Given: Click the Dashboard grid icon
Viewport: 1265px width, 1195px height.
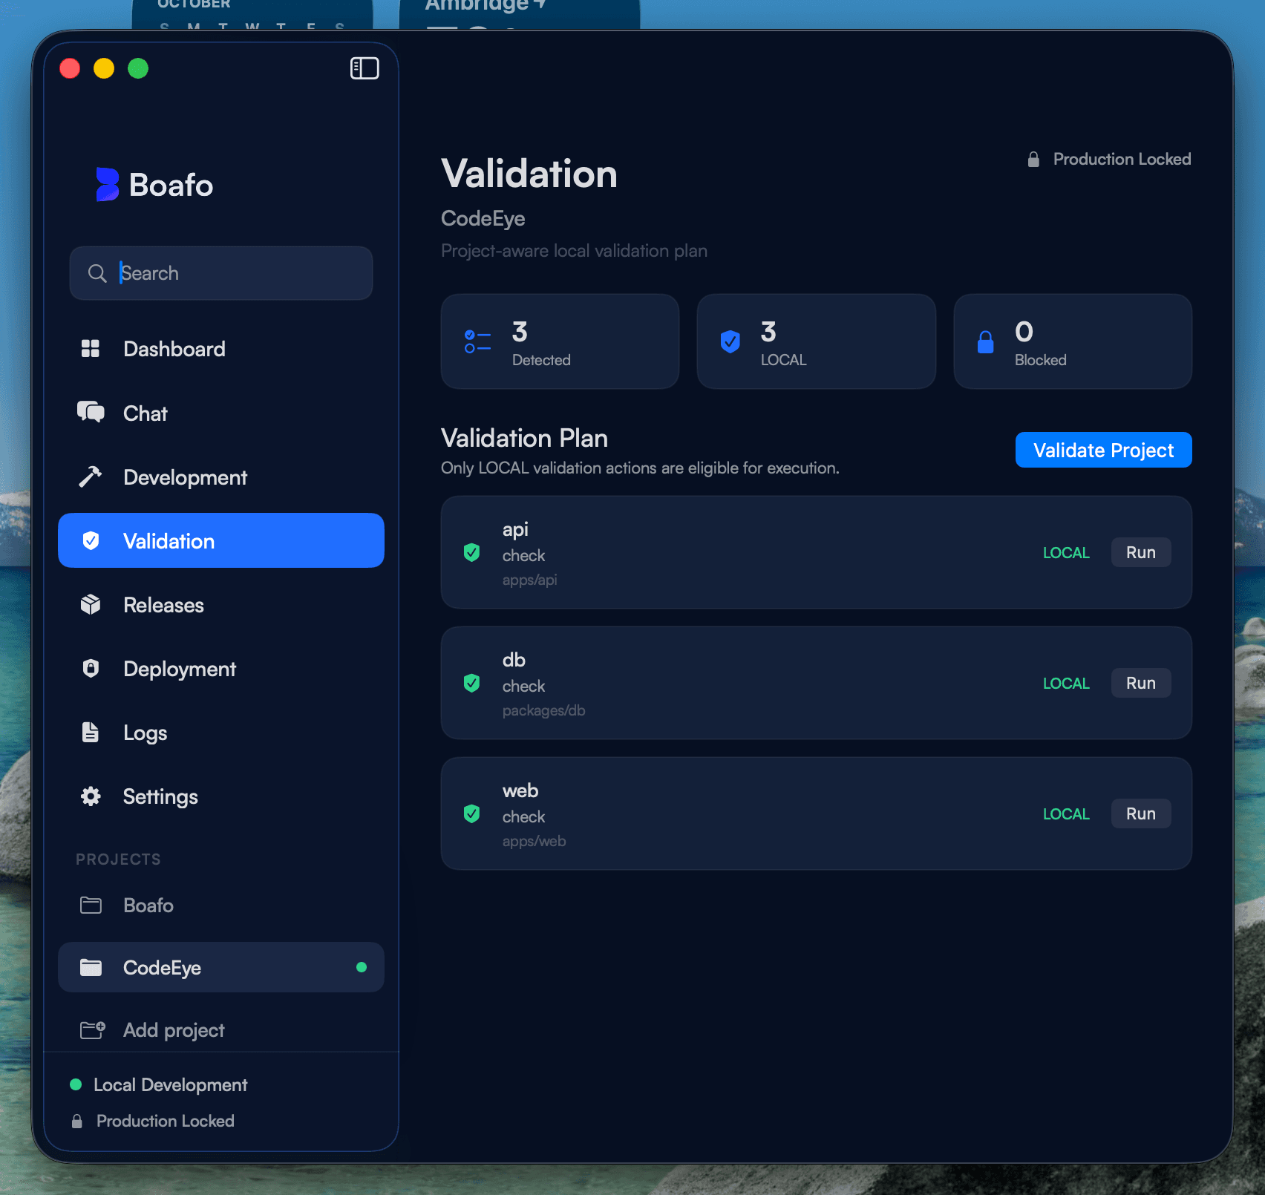Looking at the screenshot, I should [x=91, y=349].
